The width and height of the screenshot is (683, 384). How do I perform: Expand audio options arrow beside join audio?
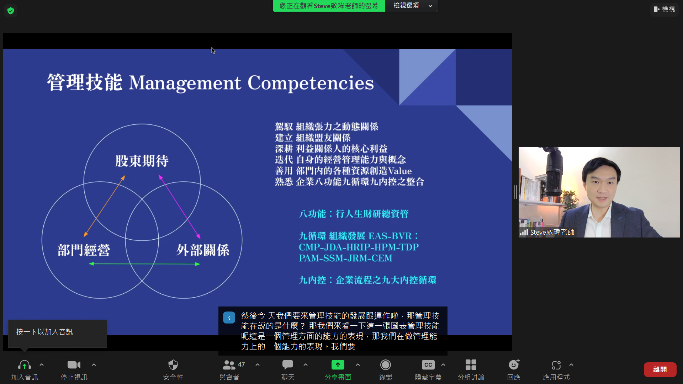42,365
